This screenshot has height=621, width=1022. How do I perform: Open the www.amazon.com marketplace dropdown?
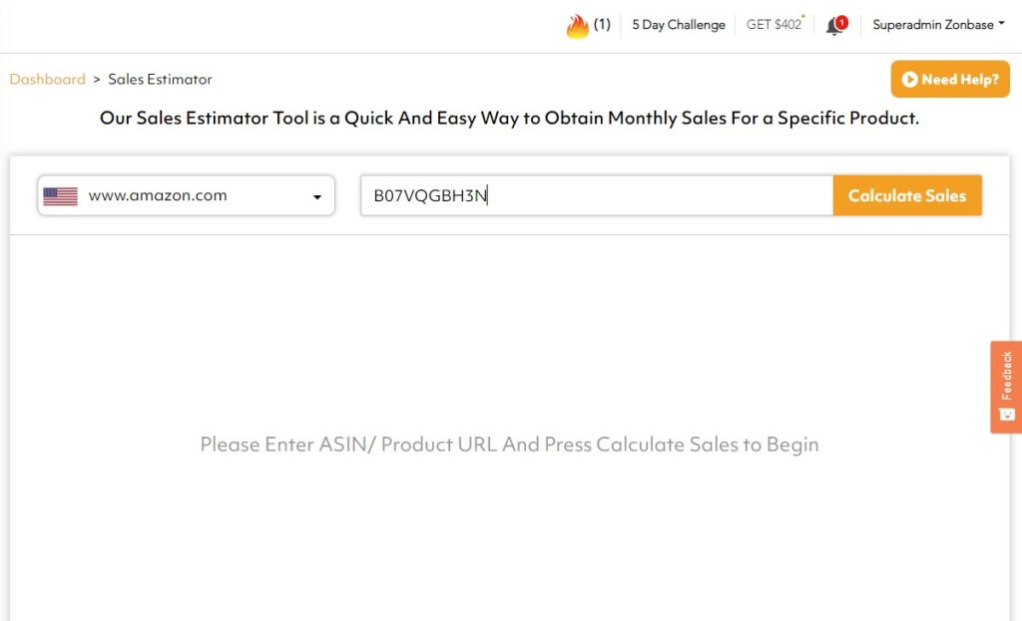pos(186,196)
